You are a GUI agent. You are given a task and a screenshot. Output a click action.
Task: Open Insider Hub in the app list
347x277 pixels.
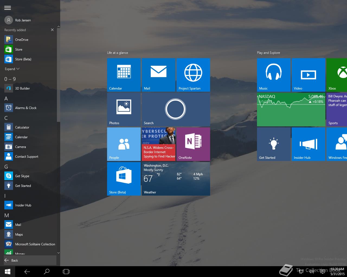coord(30,205)
